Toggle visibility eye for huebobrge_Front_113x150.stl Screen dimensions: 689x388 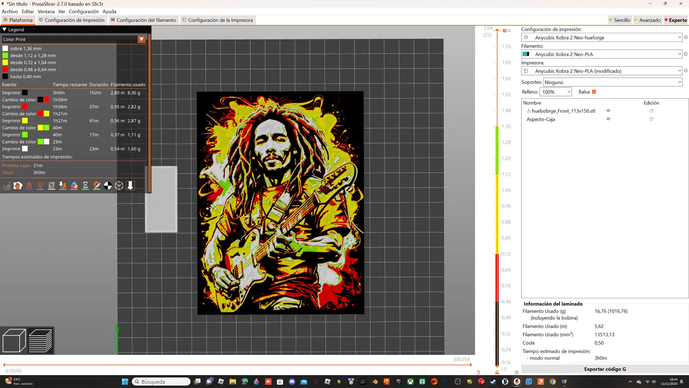[x=608, y=111]
